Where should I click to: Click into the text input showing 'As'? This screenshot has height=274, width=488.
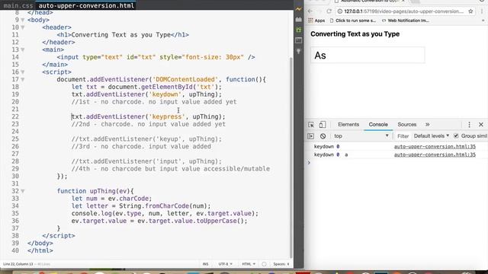point(368,56)
